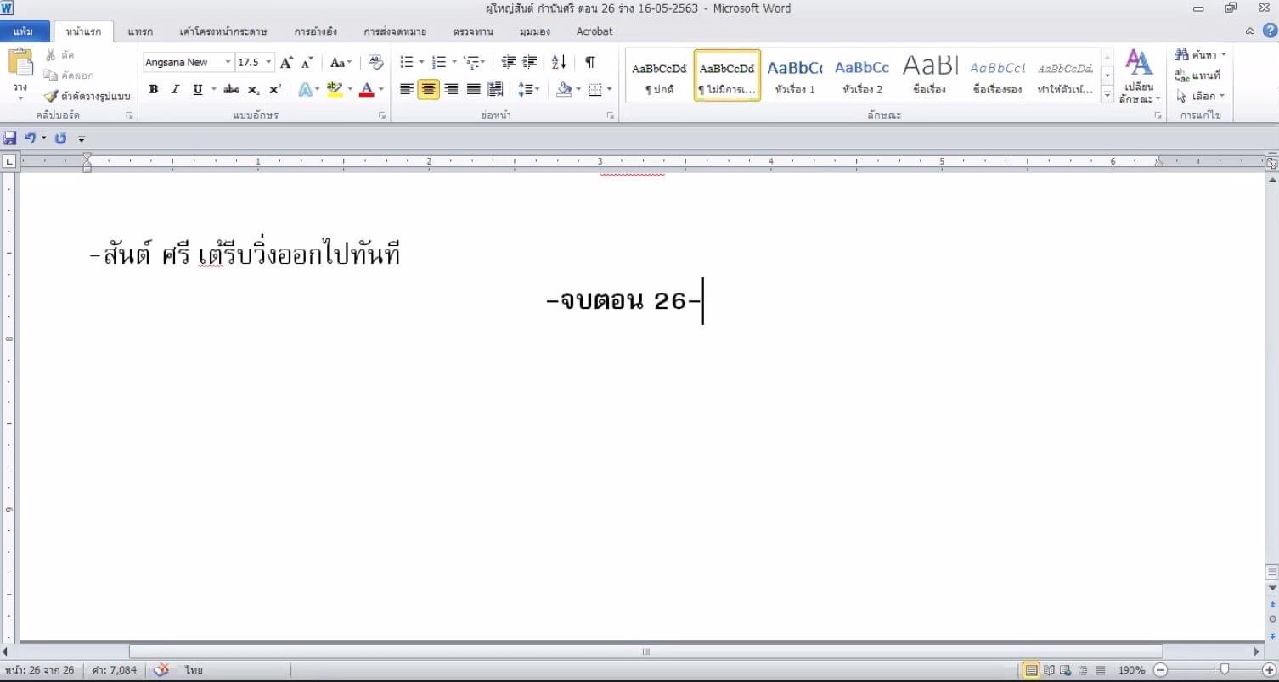The width and height of the screenshot is (1279, 682).
Task: Click ค้นหา (Find) button
Action: 1201,55
